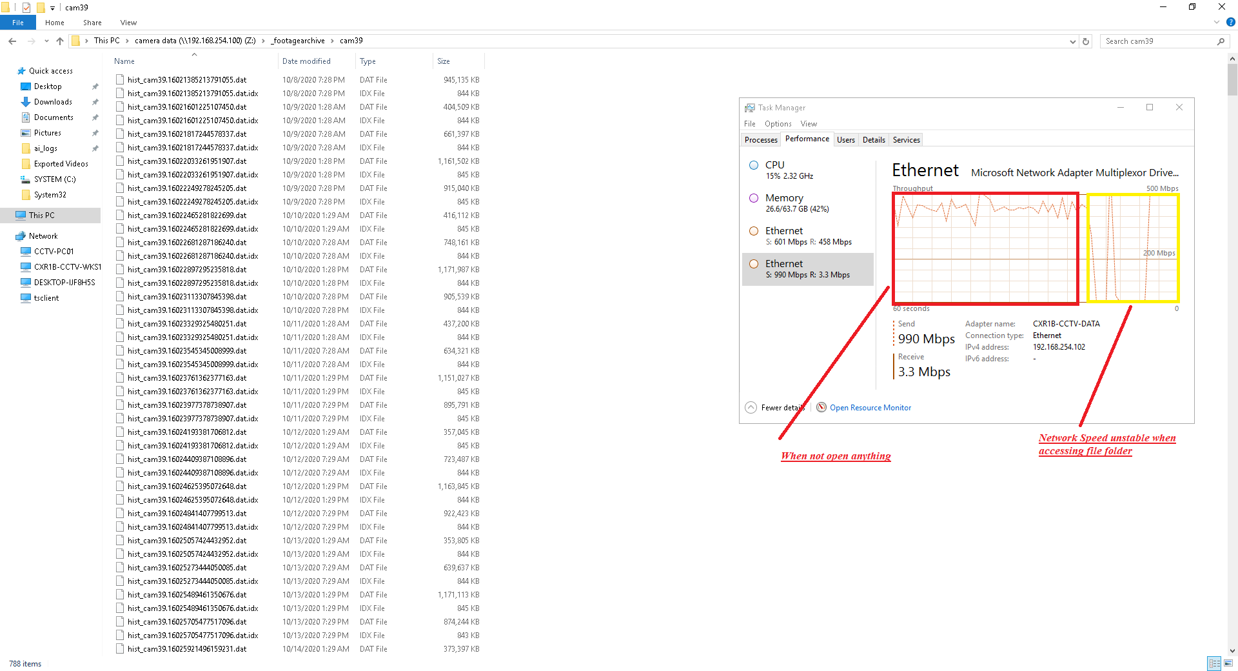The image size is (1238, 671).
Task: Click the Open Resource Monitor link
Action: [x=870, y=407]
